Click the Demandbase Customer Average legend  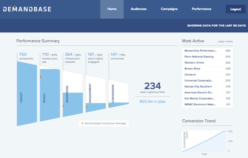tap(104, 123)
